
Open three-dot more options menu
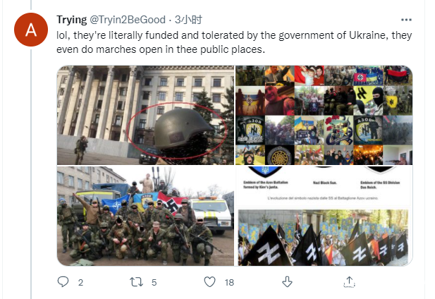coord(406,20)
